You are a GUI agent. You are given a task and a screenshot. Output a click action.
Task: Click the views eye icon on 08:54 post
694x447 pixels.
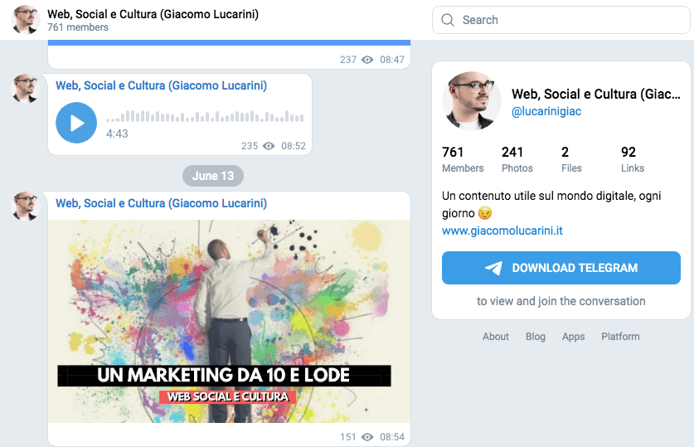tap(367, 437)
